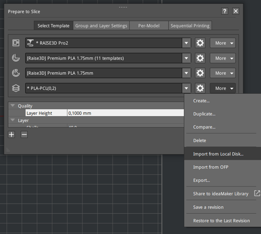Open the RAISE3D Pro2 printer dropdown
Viewport: 261px width, 234px height.
(x=186, y=43)
